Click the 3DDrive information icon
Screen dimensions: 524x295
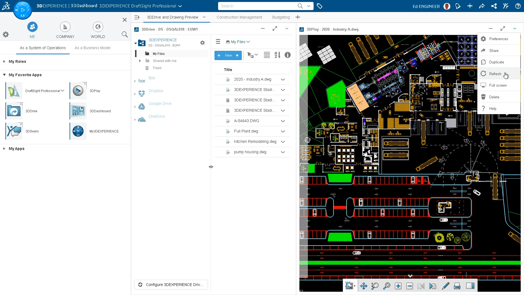(288, 55)
